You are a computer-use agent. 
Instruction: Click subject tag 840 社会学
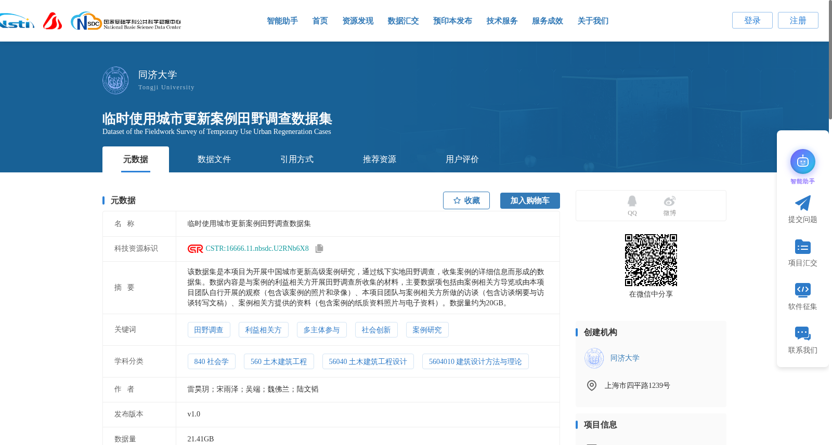click(211, 361)
